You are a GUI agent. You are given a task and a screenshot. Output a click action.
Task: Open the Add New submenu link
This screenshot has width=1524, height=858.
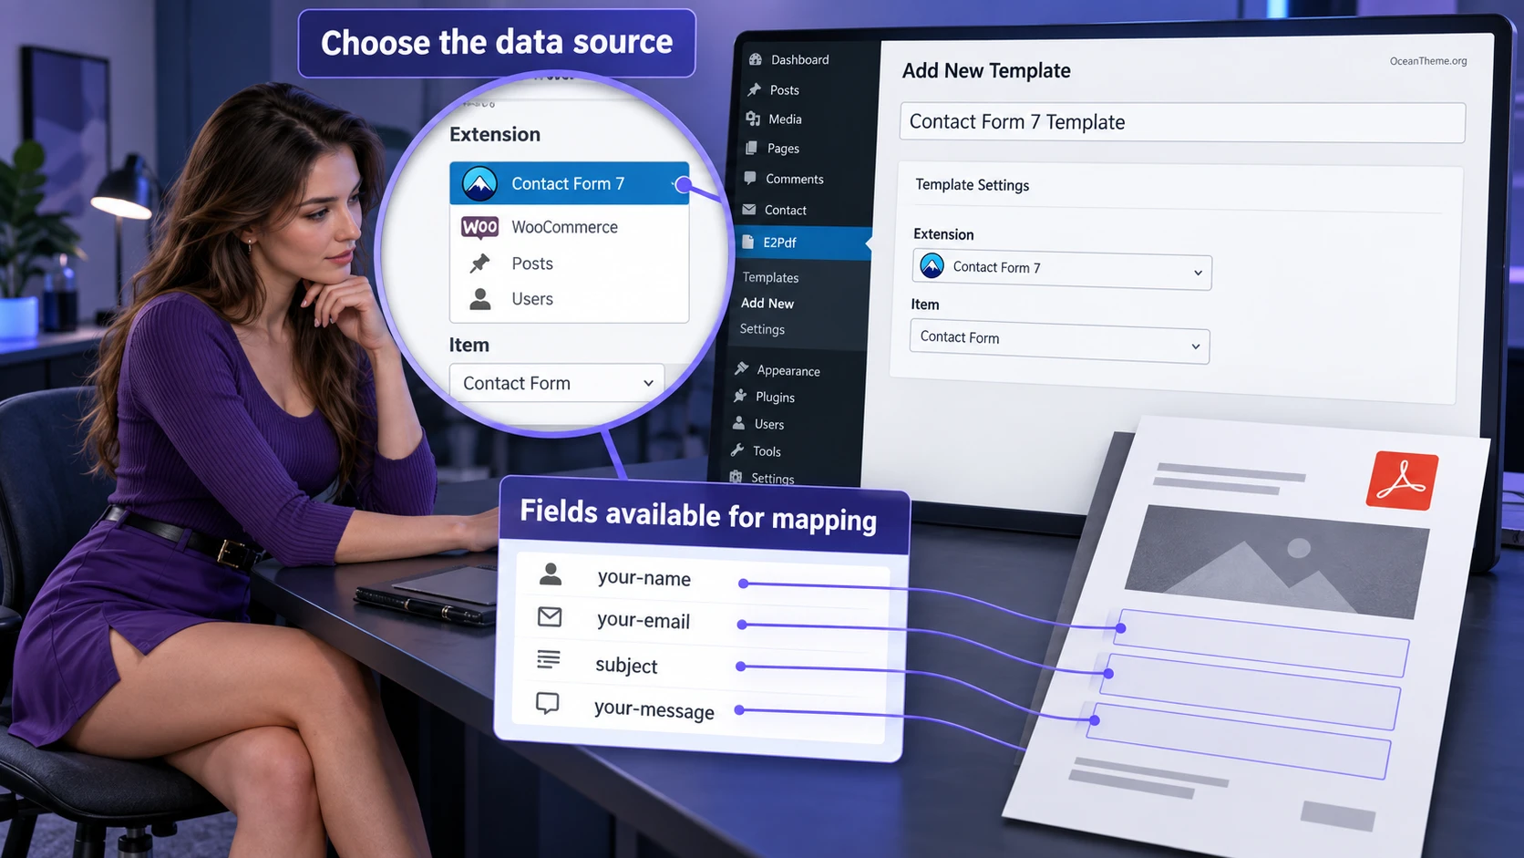[x=767, y=303]
